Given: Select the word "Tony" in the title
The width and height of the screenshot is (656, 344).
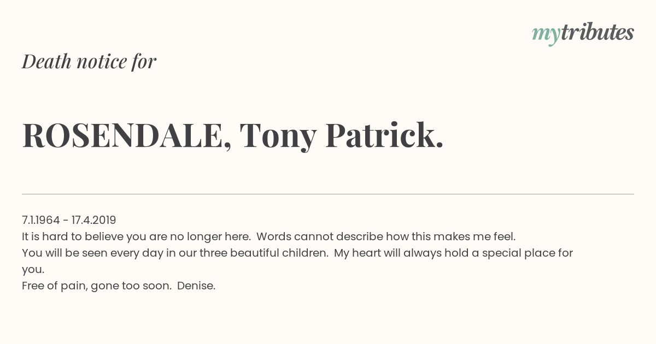Looking at the screenshot, I should click(x=278, y=135).
